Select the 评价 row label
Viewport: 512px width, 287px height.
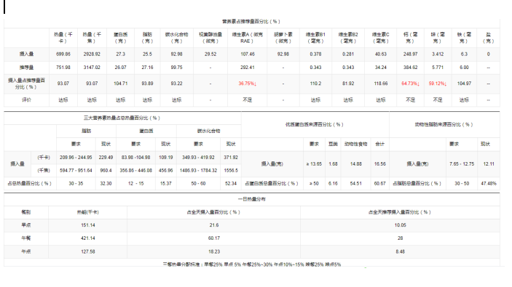click(x=26, y=100)
